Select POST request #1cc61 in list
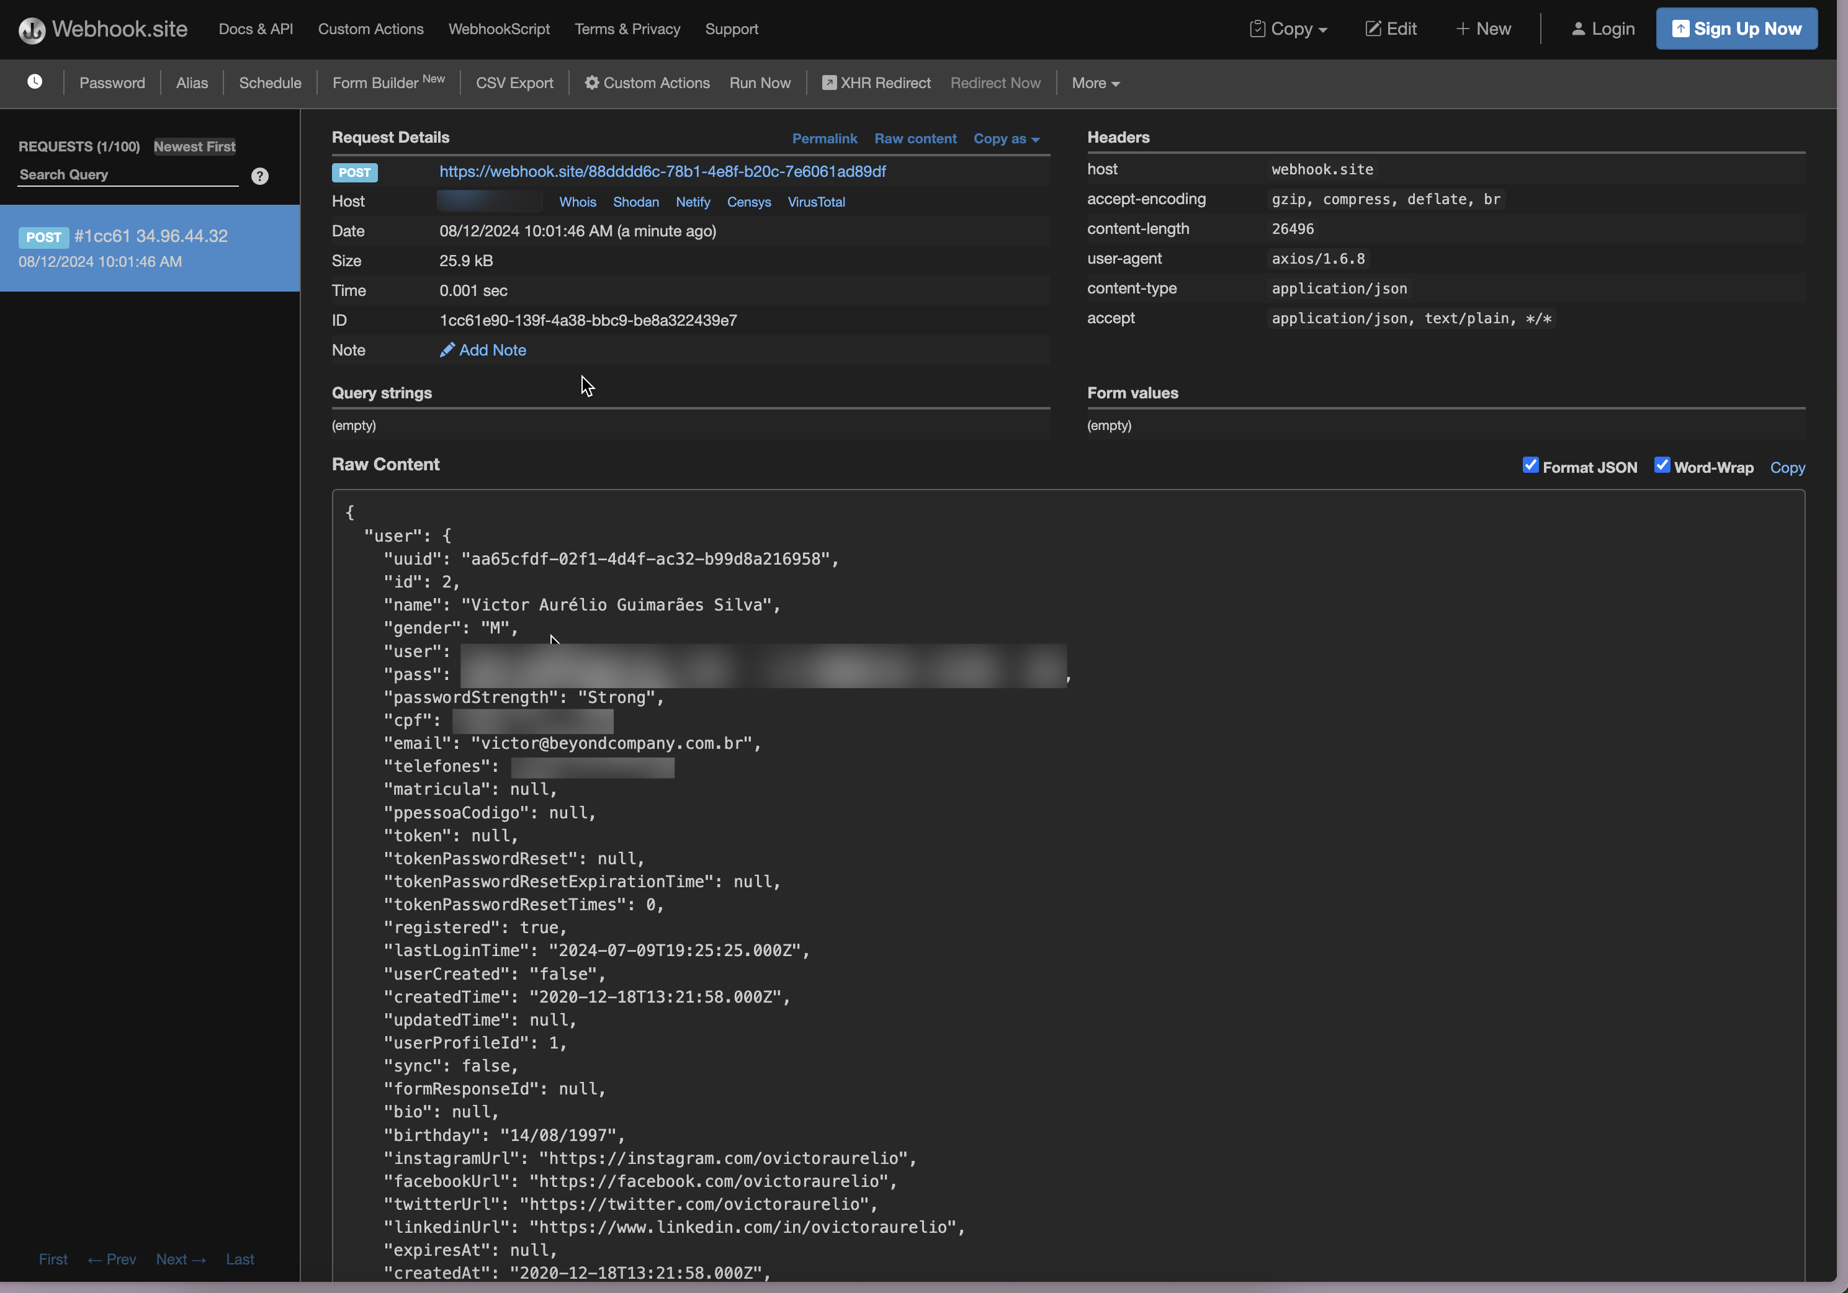Screen dimensions: 1848x1293 coord(150,248)
